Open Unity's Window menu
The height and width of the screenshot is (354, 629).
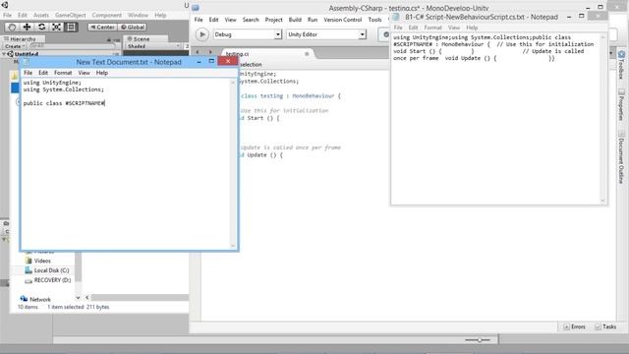click(x=138, y=15)
